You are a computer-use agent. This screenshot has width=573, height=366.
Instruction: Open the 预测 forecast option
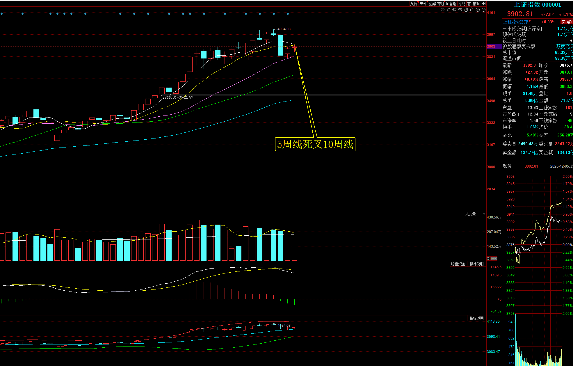coord(476,4)
